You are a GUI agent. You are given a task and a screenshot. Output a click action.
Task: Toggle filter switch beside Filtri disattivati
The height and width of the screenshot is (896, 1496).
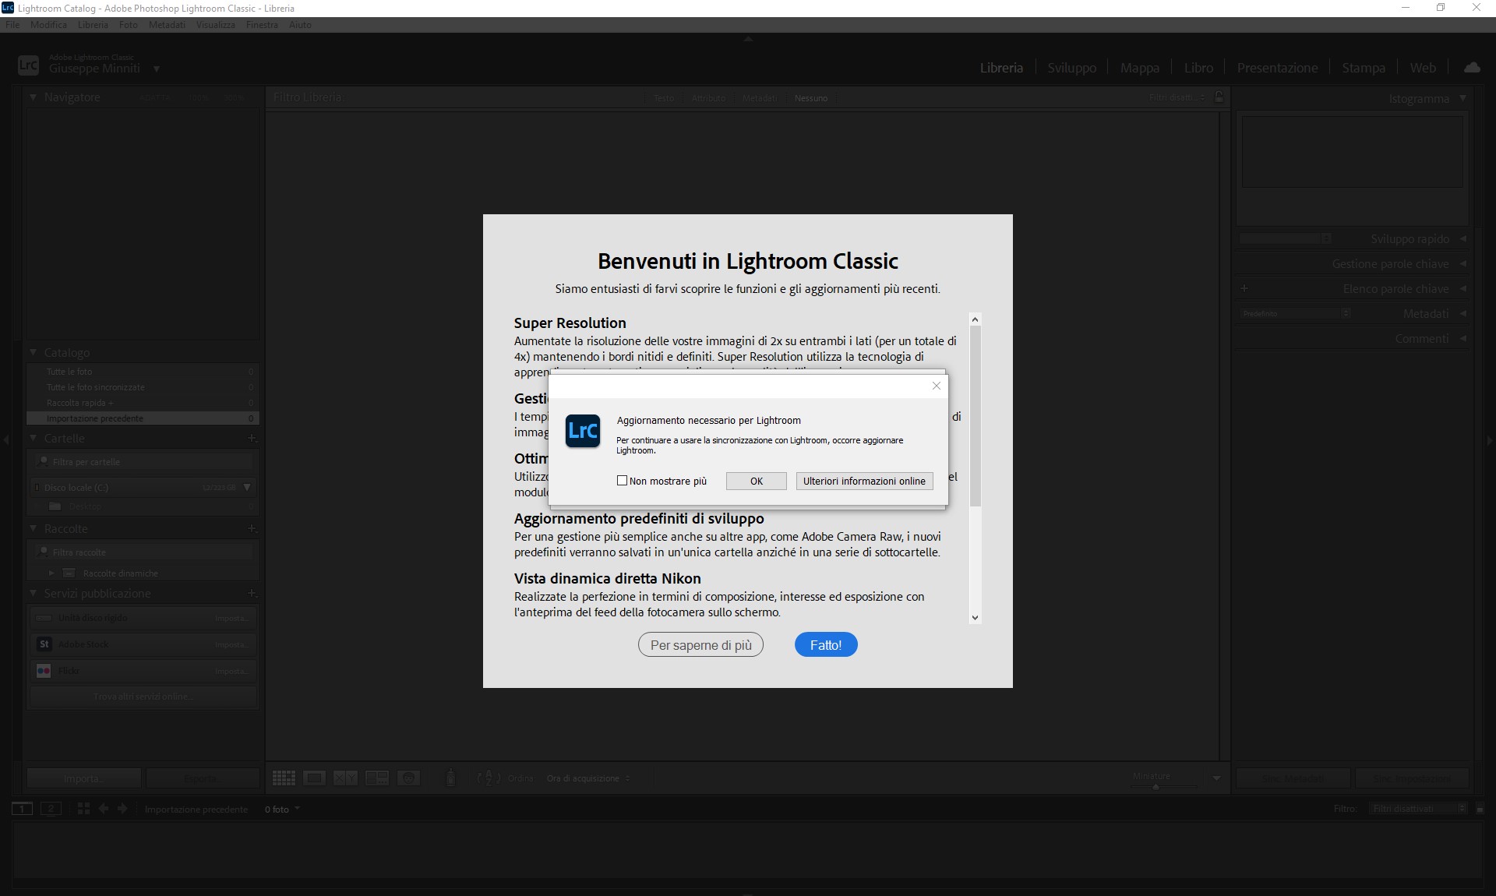pyautogui.click(x=1480, y=809)
